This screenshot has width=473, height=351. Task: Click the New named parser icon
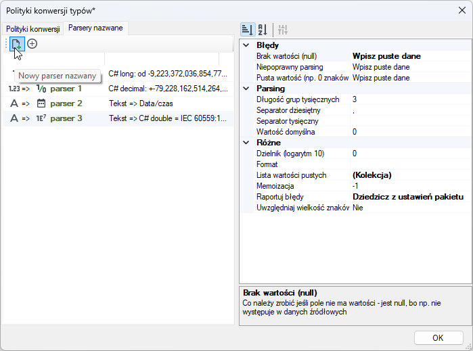17,44
